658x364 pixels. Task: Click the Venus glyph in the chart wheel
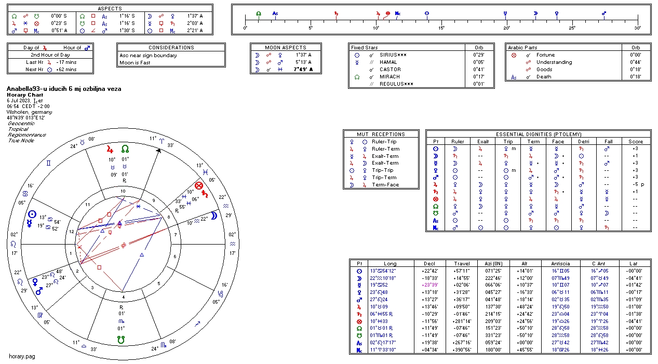click(35, 282)
